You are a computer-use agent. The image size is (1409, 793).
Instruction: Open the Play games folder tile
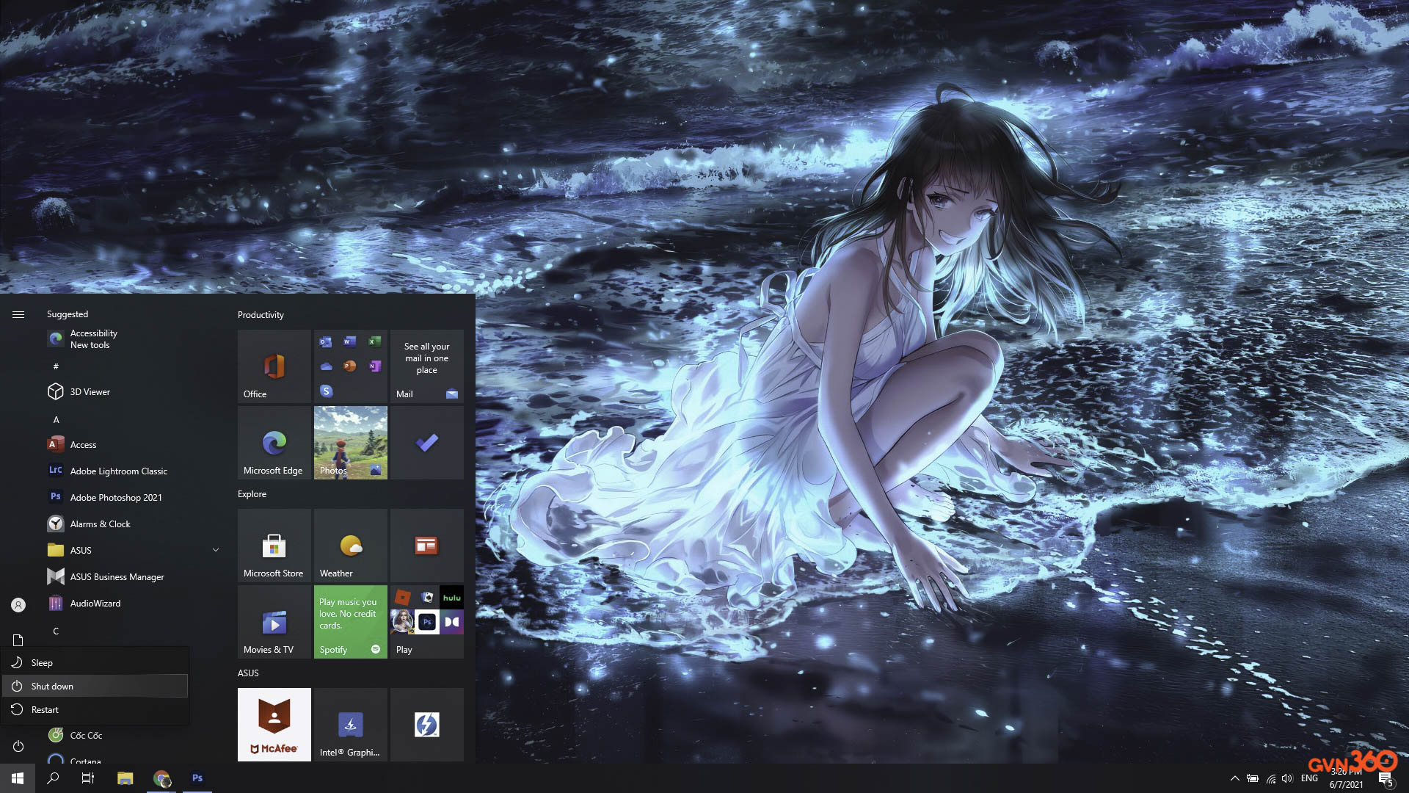427,622
